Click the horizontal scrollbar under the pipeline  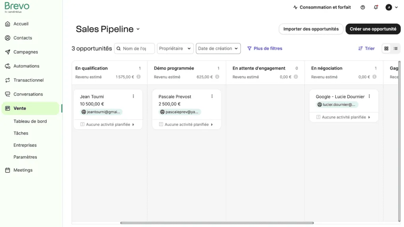tap(217, 223)
